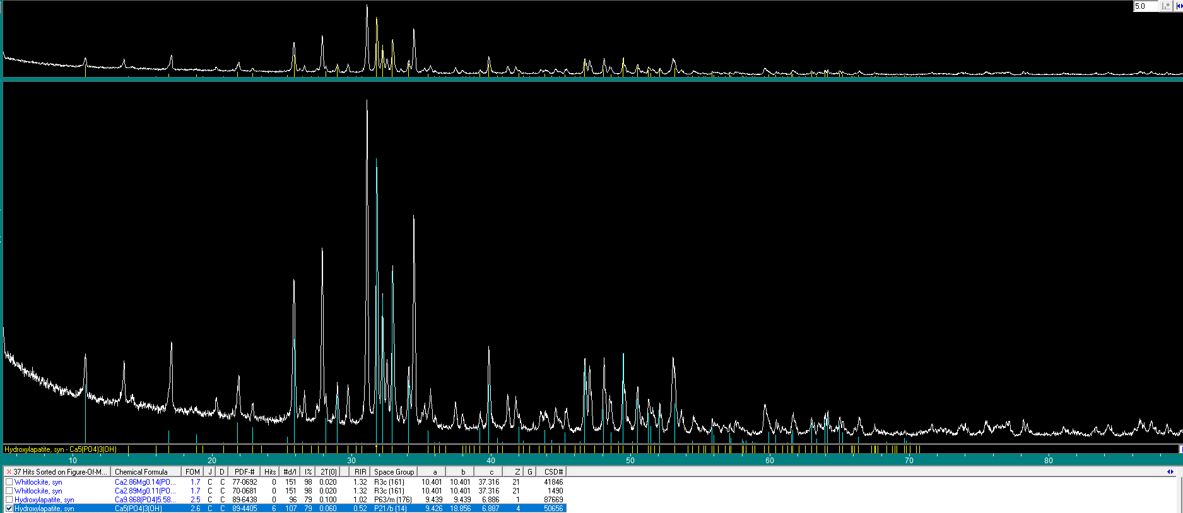The width and height of the screenshot is (1183, 513).
Task: Click yellow Hydroxylapatite phase label under the pattern
Action: click(60, 449)
